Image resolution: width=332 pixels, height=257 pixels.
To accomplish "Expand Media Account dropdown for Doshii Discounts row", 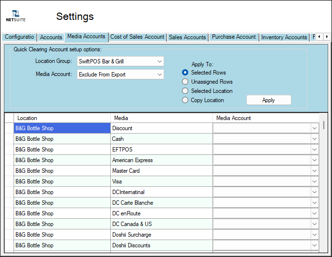I will 315,245.
